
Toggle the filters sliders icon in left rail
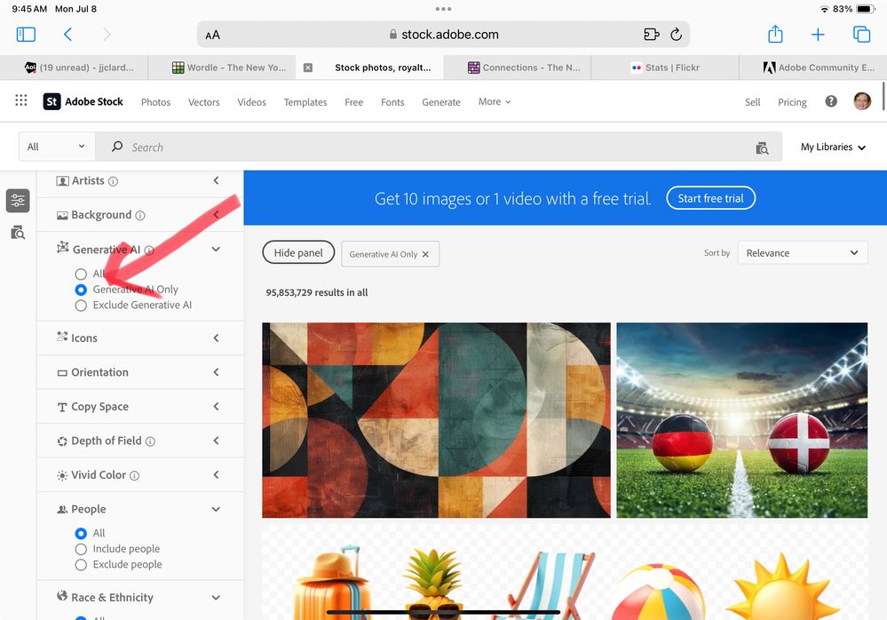pos(18,201)
